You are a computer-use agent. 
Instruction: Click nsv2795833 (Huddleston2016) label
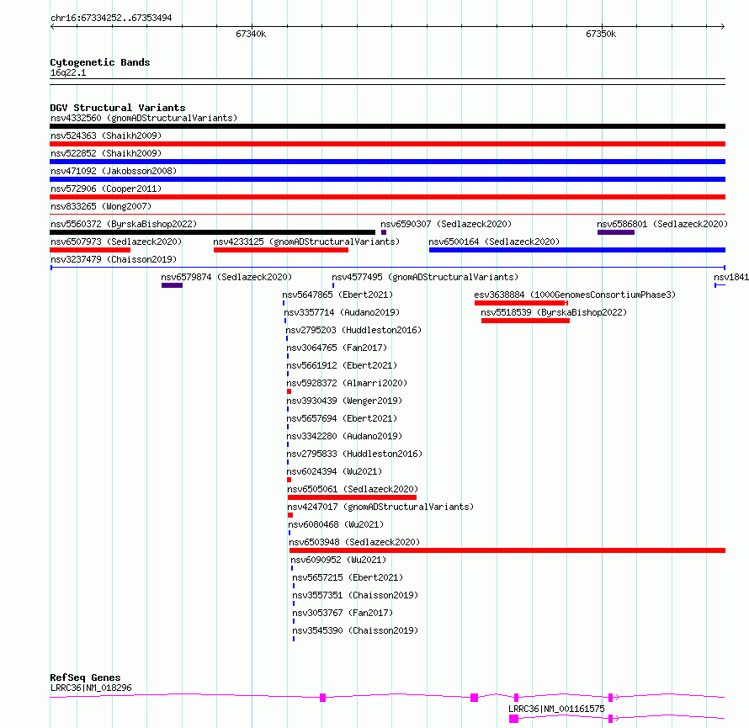(x=354, y=454)
